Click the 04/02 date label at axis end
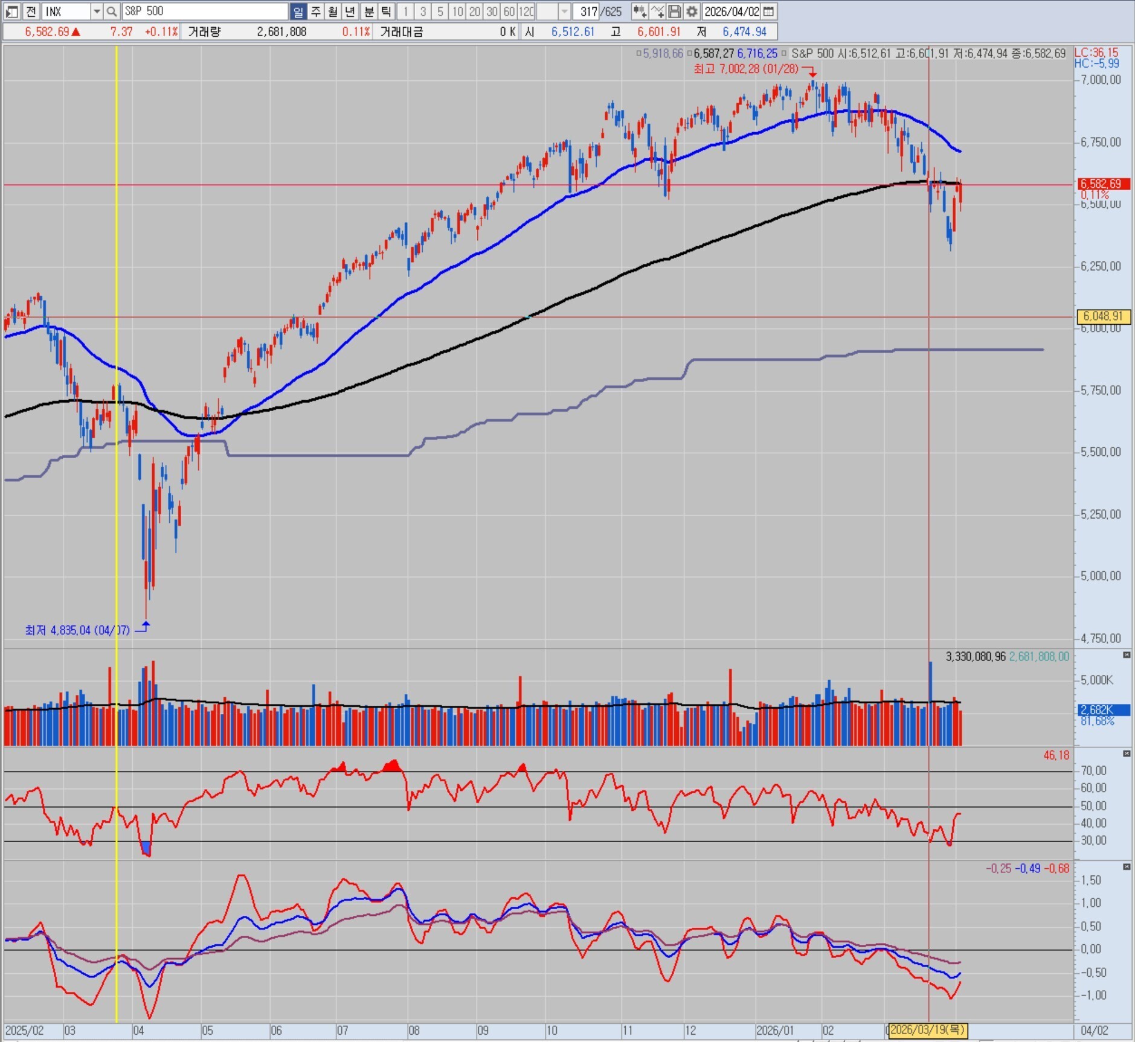The height and width of the screenshot is (1042, 1135). point(1095,1031)
